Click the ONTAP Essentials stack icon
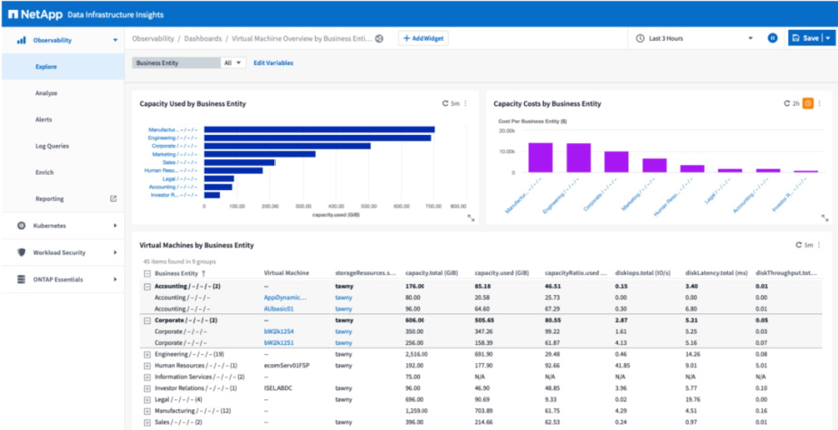The width and height of the screenshot is (838, 430). pos(22,279)
